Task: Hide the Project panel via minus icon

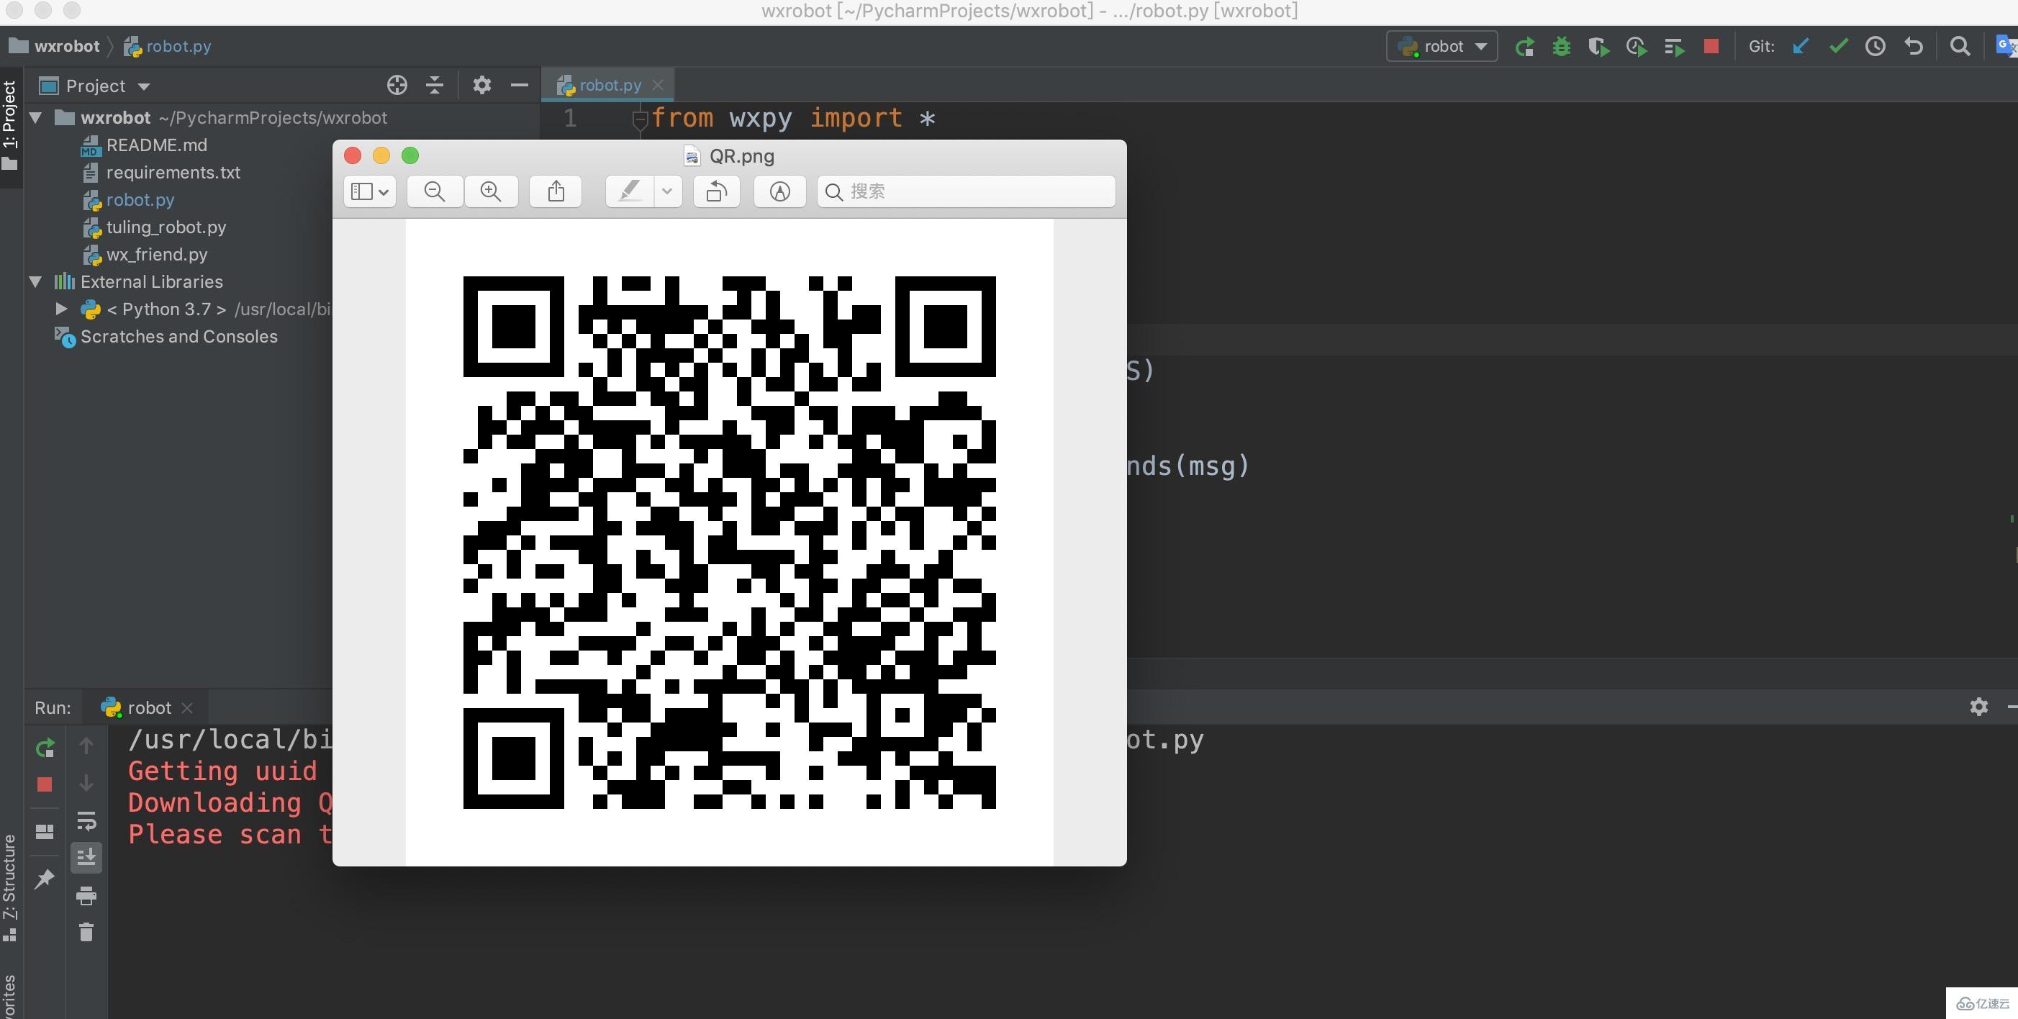Action: 520,86
